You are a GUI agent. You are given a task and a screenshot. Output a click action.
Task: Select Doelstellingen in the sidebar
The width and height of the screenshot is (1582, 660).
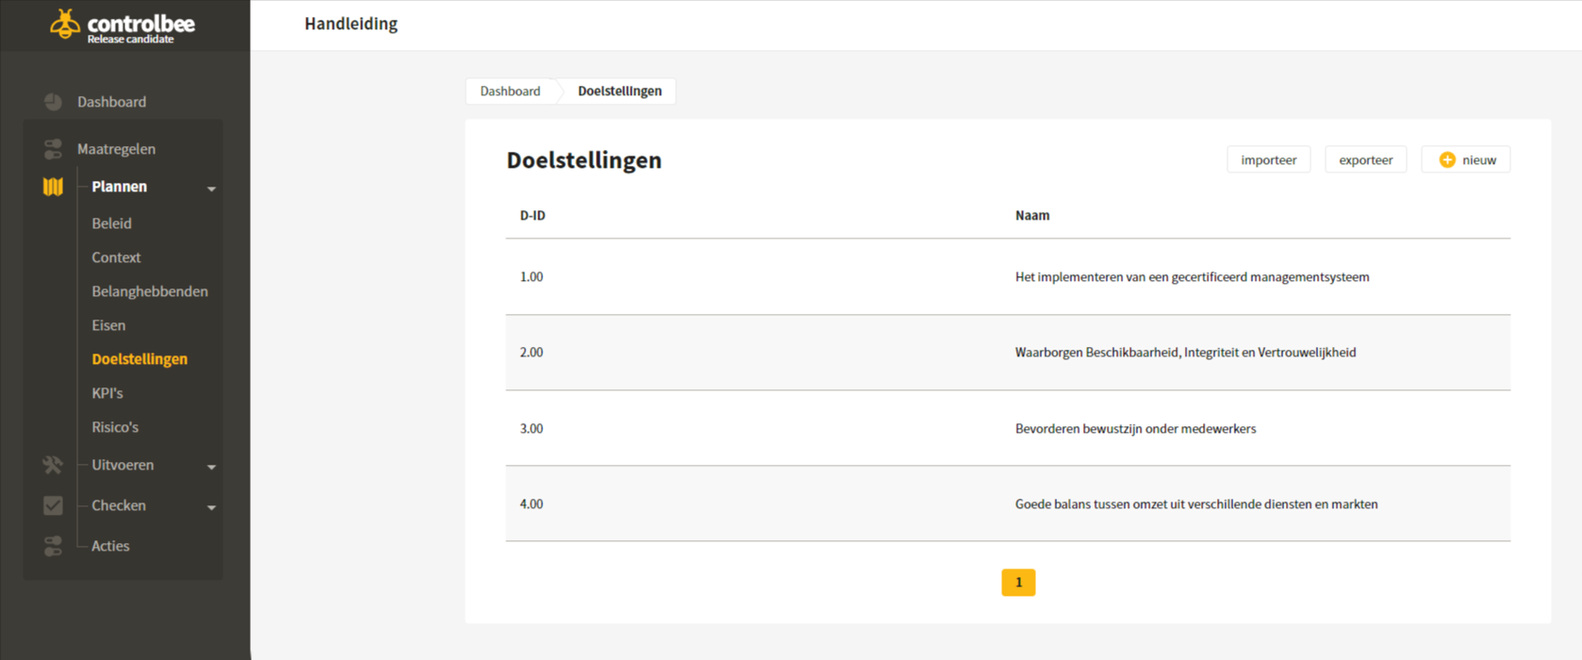(140, 359)
